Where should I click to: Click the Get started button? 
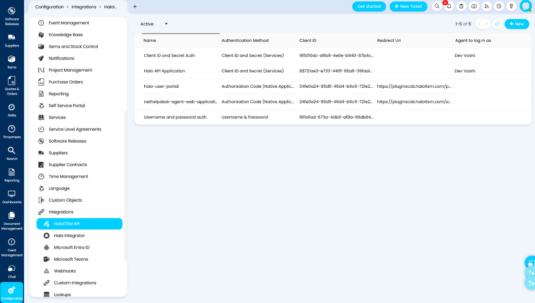pos(369,6)
